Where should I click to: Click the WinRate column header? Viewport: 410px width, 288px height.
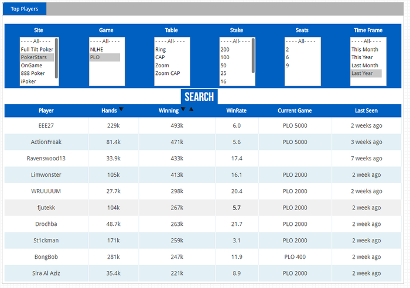[237, 111]
